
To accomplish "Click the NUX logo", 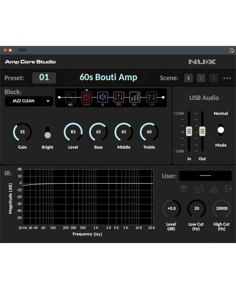I will click(202, 62).
